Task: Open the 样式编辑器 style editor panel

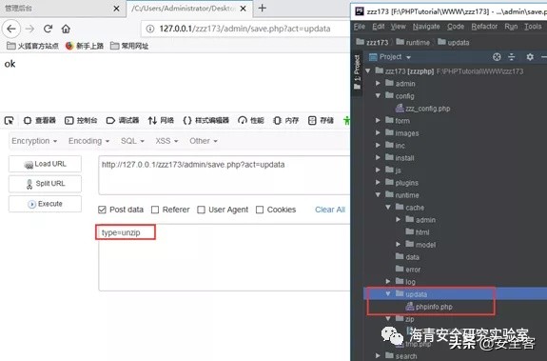Action: pyautogui.click(x=205, y=121)
